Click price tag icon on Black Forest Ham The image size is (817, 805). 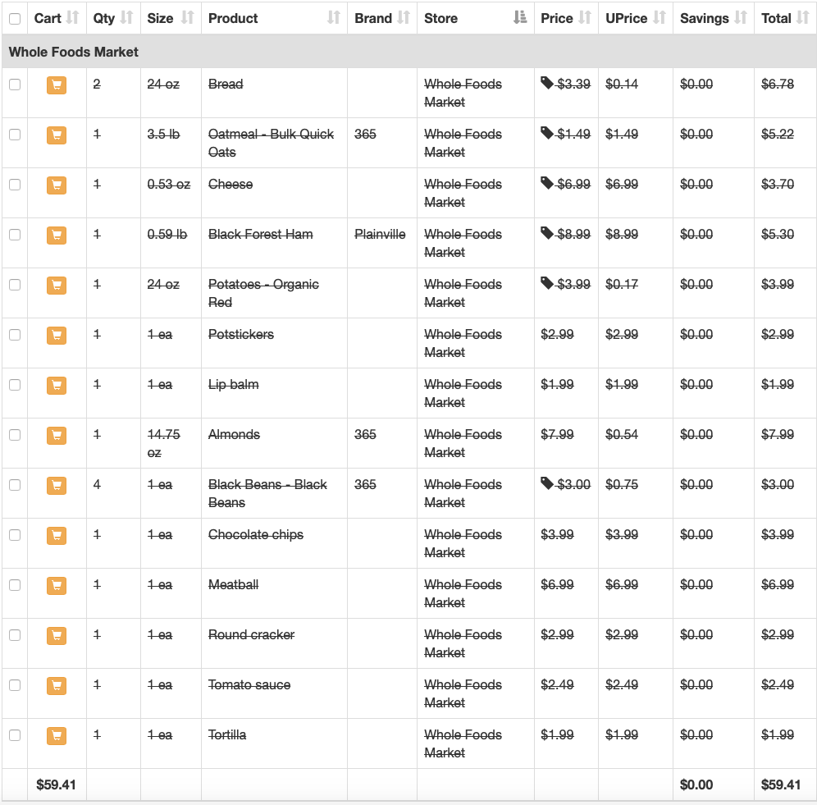click(546, 234)
